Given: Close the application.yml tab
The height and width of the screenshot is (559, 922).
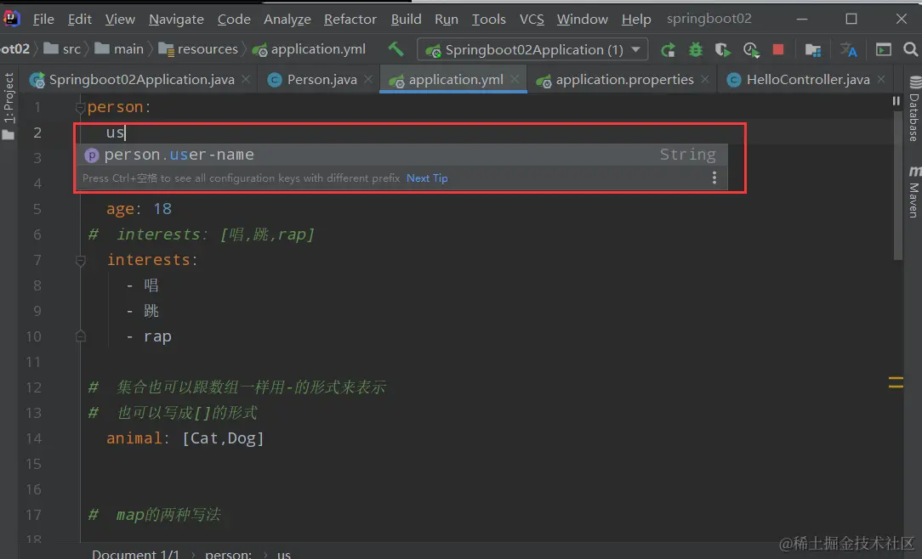Looking at the screenshot, I should pyautogui.click(x=515, y=79).
